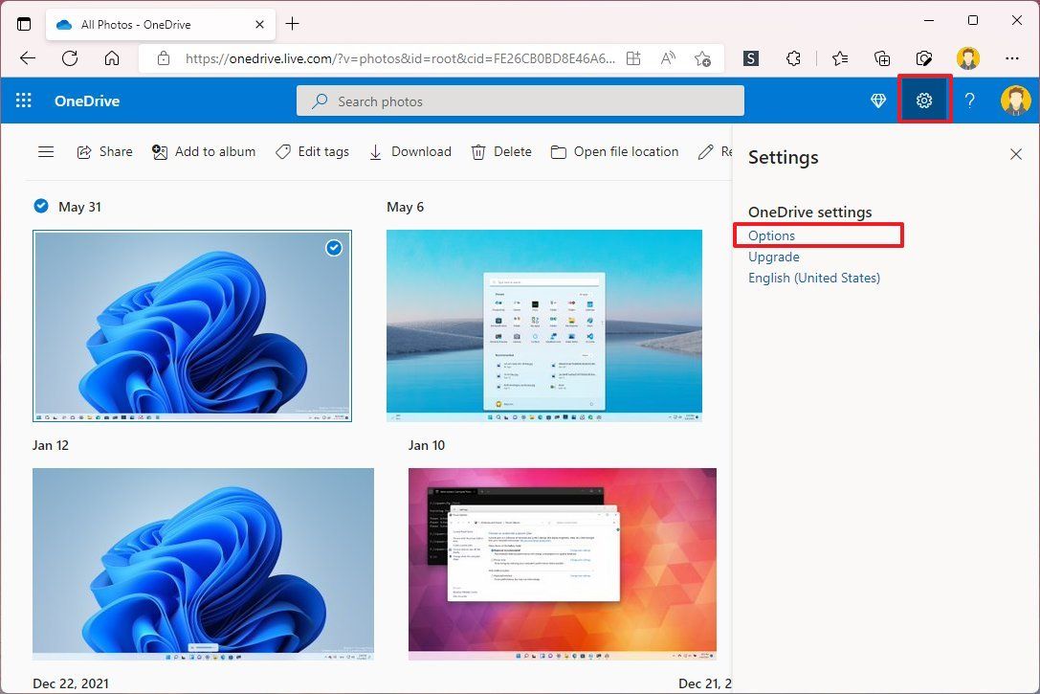1040x694 pixels.
Task: Open the Share tool for selected photos
Action: pyautogui.click(x=104, y=151)
